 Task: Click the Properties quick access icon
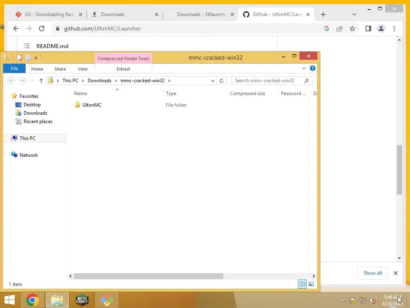[x=20, y=58]
